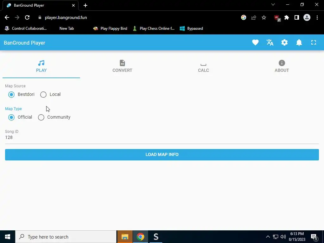The image size is (324, 243).
Task: Open the uBlock Origin extension icon
Action: pyautogui.click(x=277, y=18)
